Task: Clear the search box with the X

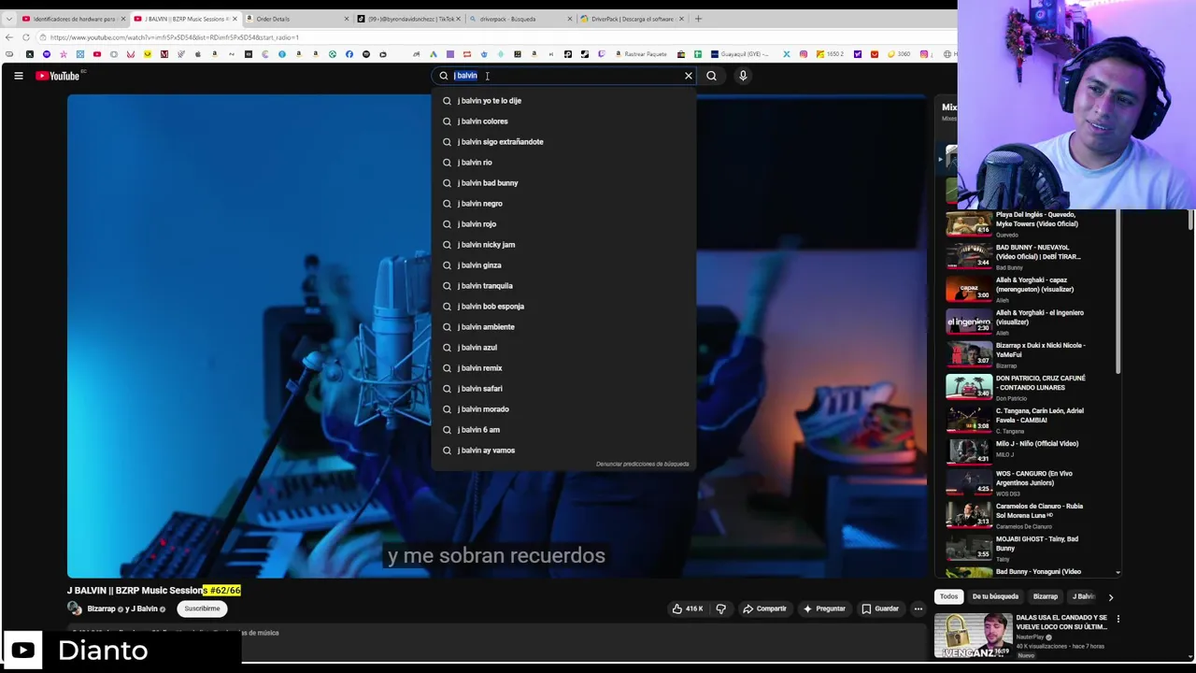Action: tap(689, 76)
